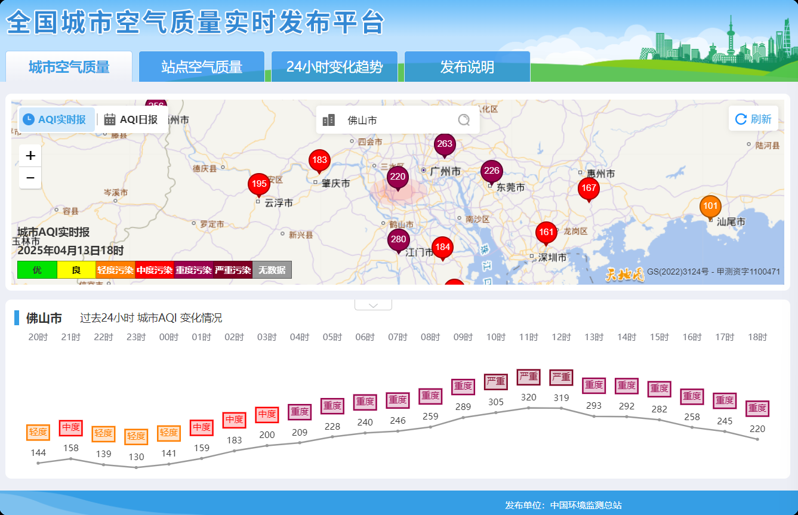Click the maroon 严重污染 legend swatch
Screen dimensions: 798x515
[x=233, y=270]
